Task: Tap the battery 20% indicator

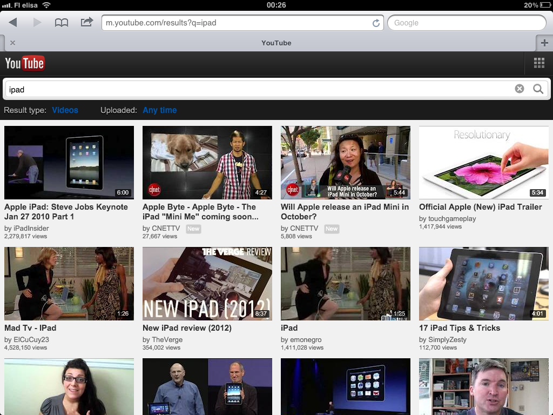Action: click(537, 5)
